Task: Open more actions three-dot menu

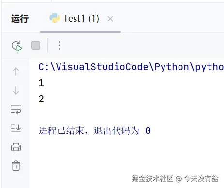Action: click(x=60, y=45)
